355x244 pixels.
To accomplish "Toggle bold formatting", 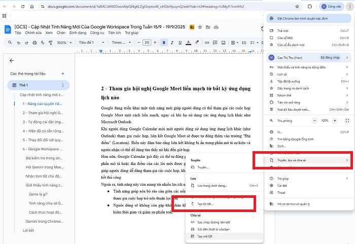I will [x=164, y=43].
